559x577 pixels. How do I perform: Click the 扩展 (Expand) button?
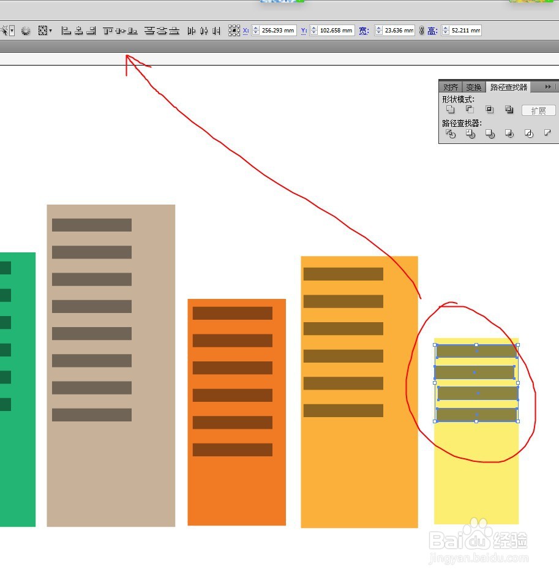[539, 110]
